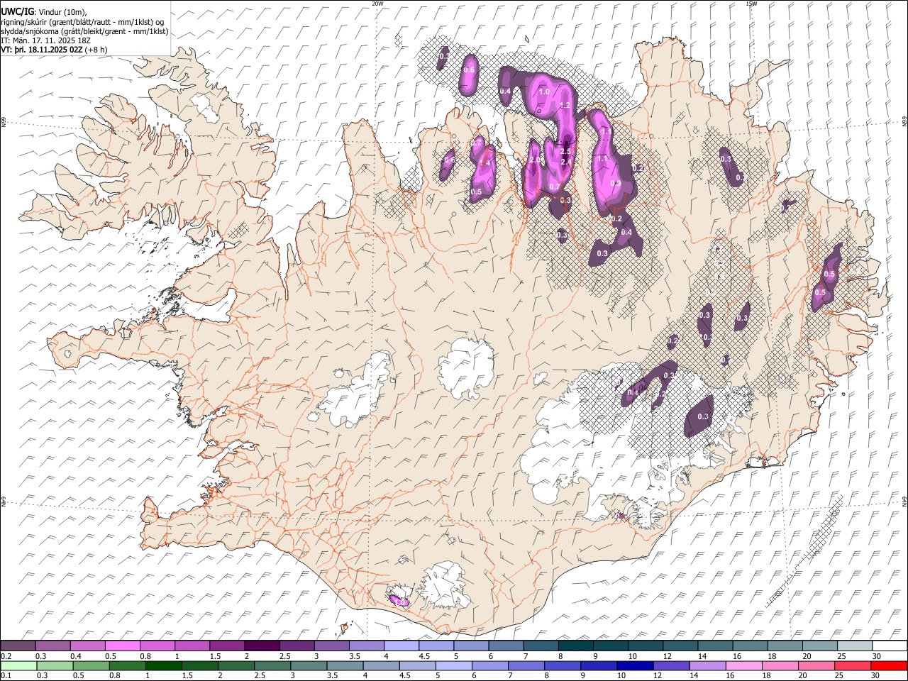Select the bright pink 0.5 swatch in the purple legend row
908x681 pixels.
click(x=122, y=646)
